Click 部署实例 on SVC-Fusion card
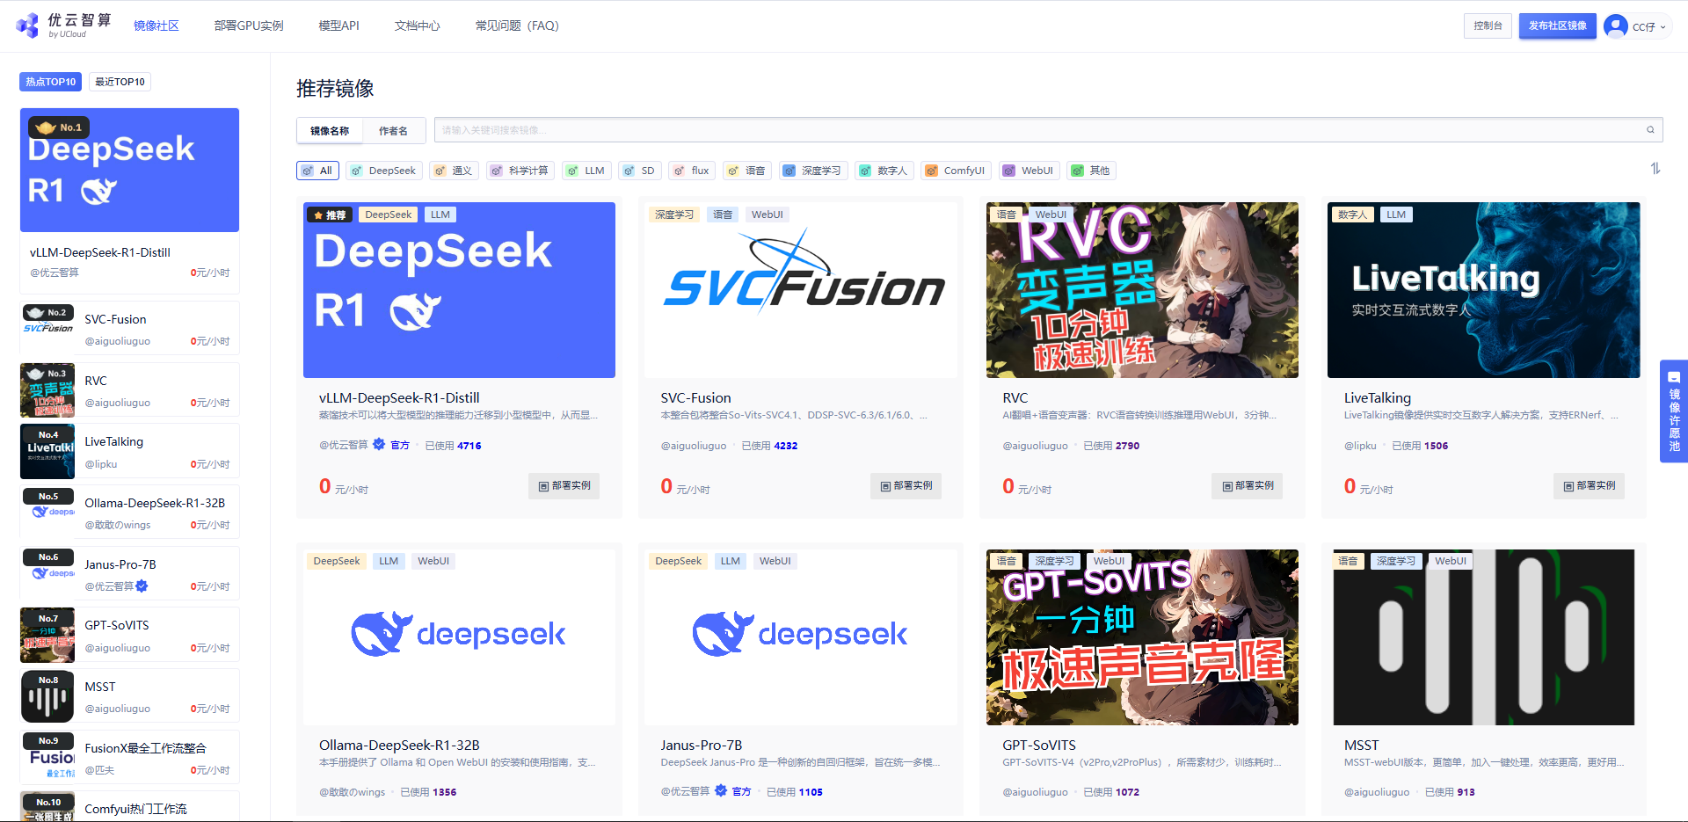1688x822 pixels. [906, 485]
